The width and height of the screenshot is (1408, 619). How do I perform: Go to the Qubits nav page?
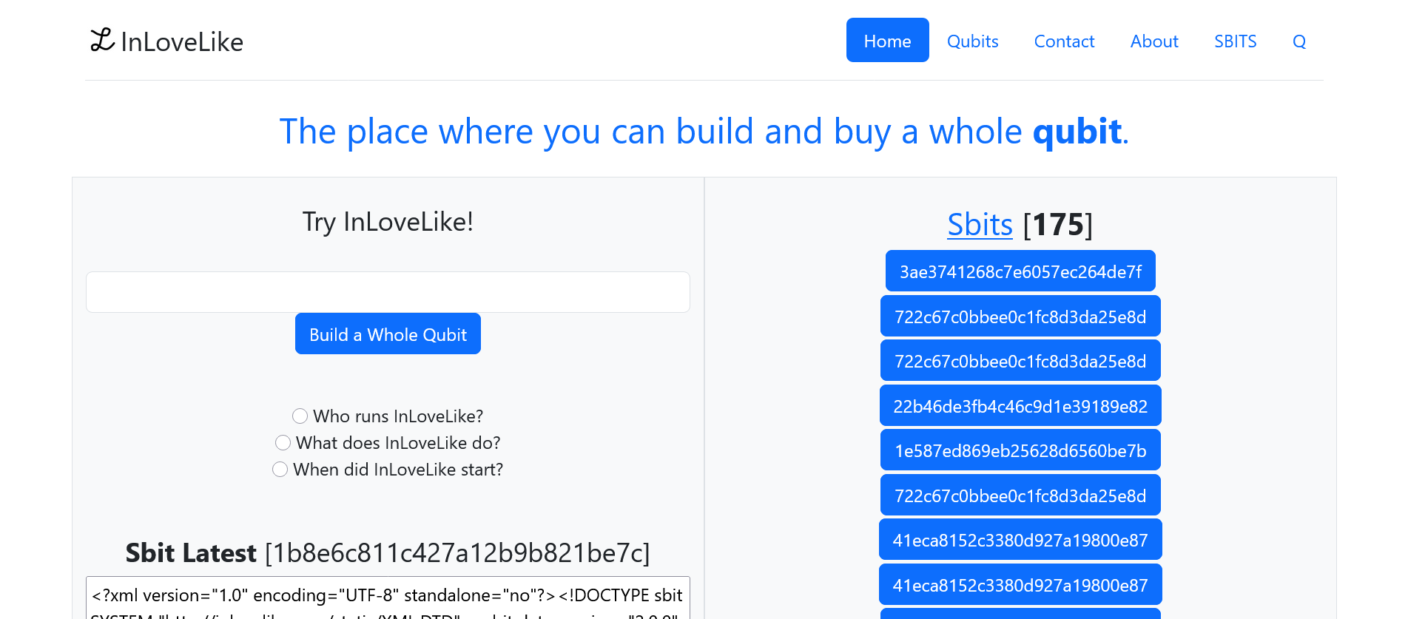[x=972, y=41]
